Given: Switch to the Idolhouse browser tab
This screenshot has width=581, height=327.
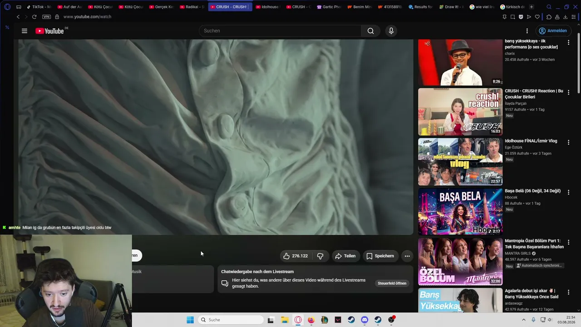Looking at the screenshot, I should [268, 7].
